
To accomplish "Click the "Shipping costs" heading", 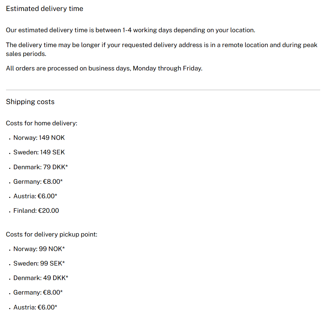I will (x=30, y=102).
